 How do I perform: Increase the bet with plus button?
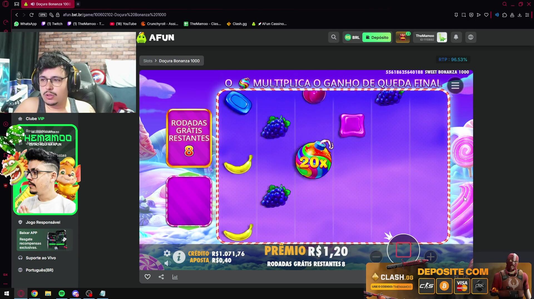pos(431,256)
